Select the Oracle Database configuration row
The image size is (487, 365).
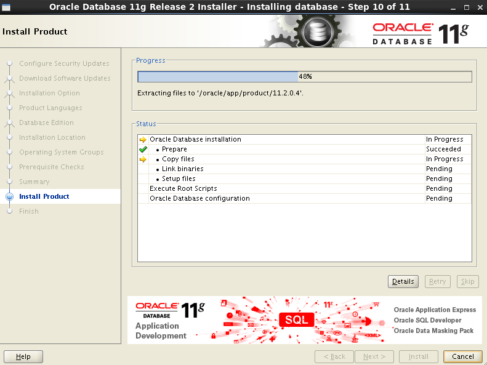pyautogui.click(x=305, y=198)
